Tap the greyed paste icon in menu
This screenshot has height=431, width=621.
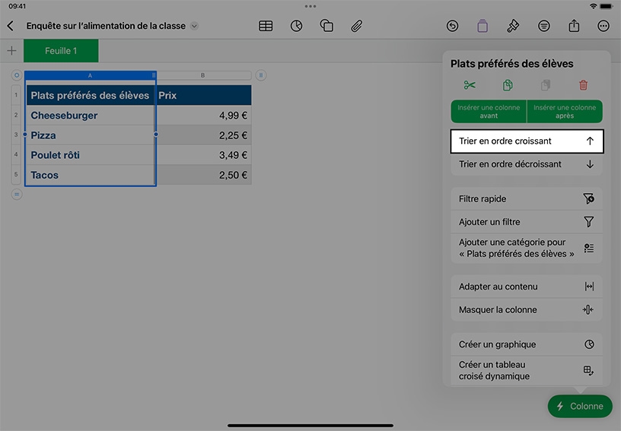pos(546,85)
